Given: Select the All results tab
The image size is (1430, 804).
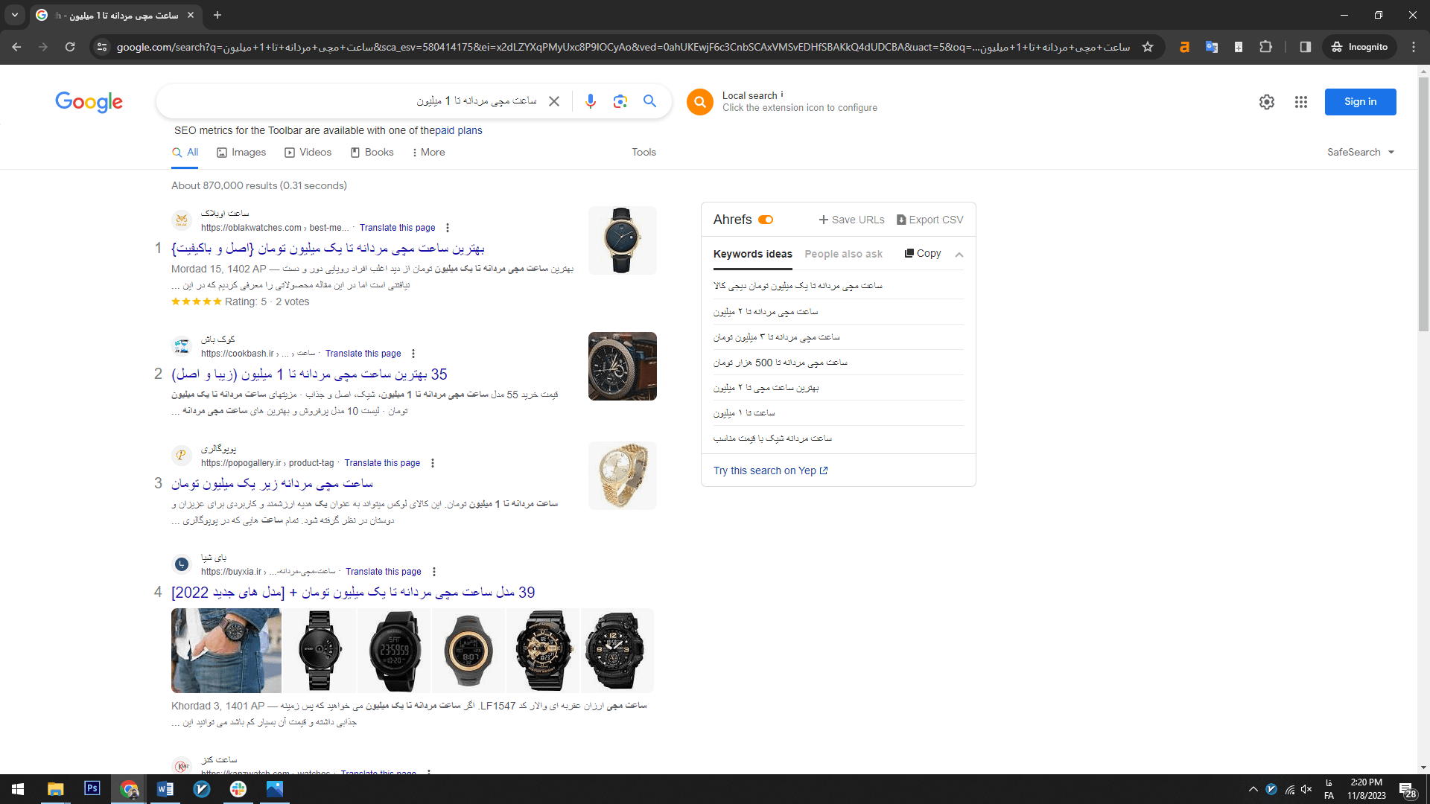Looking at the screenshot, I should tap(185, 152).
